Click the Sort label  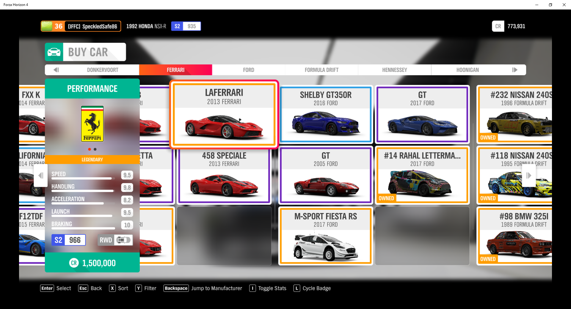[123, 288]
